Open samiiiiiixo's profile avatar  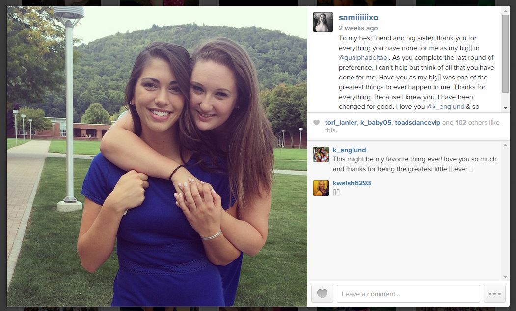[x=323, y=22]
